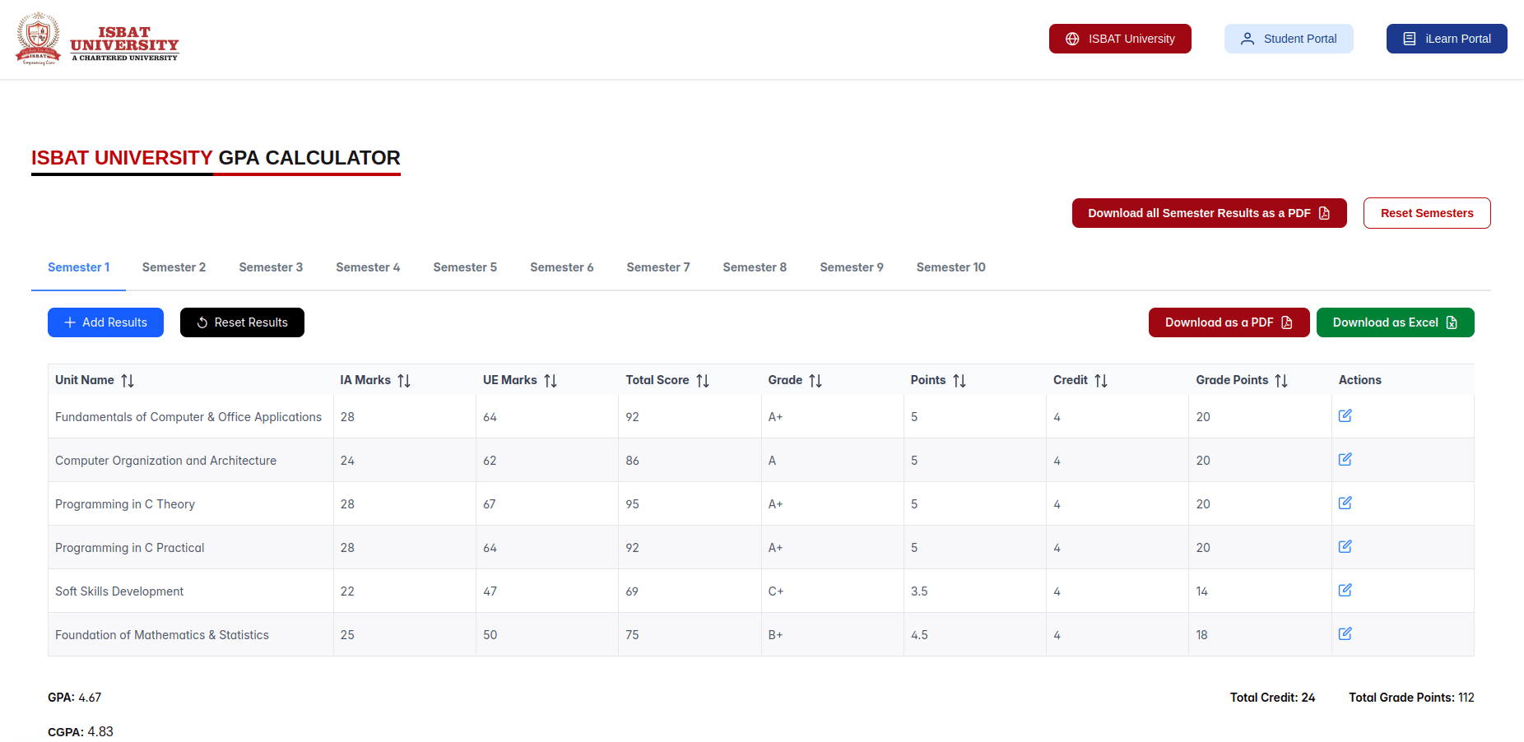Edit the Foundation of Mathematics & Statistics row
This screenshot has height=742, width=1524.
(x=1345, y=633)
